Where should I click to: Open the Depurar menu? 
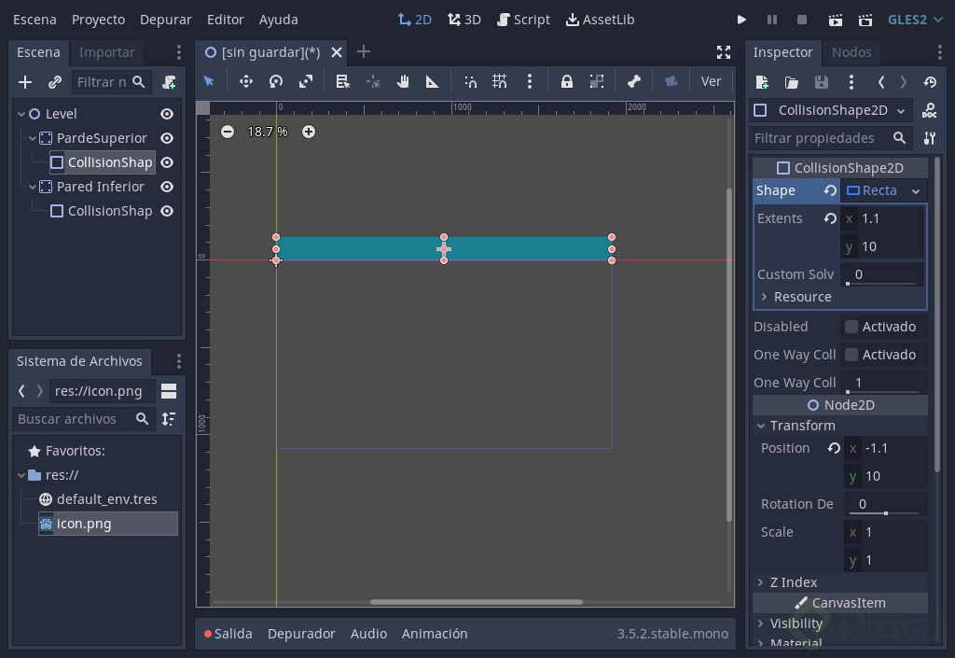click(x=165, y=20)
